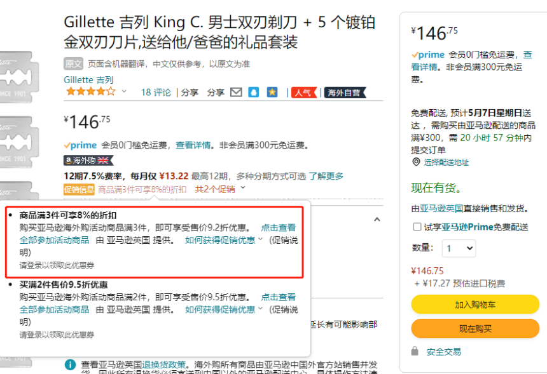Click the red 人气 popularity badge
Viewport: 547px width, 374px height.
click(x=304, y=92)
